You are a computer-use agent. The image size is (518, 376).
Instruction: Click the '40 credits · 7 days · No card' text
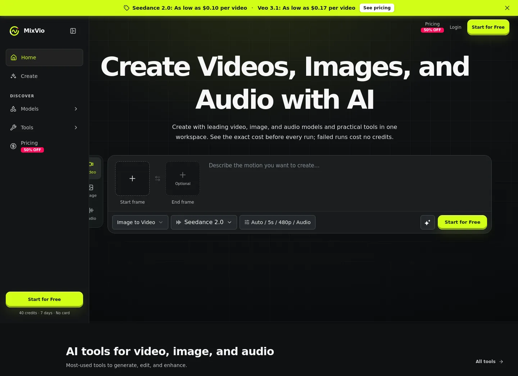[x=44, y=313]
